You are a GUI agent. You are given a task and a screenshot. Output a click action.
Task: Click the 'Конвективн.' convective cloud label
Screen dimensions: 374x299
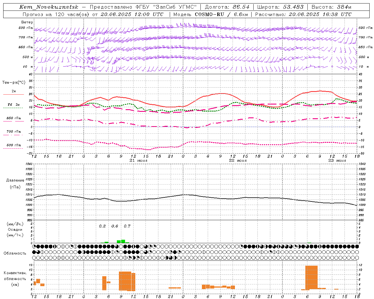point(15,273)
